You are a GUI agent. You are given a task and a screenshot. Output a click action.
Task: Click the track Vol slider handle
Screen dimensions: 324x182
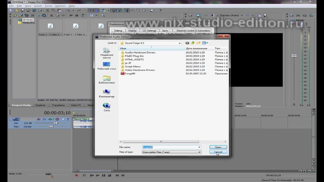[56, 123]
